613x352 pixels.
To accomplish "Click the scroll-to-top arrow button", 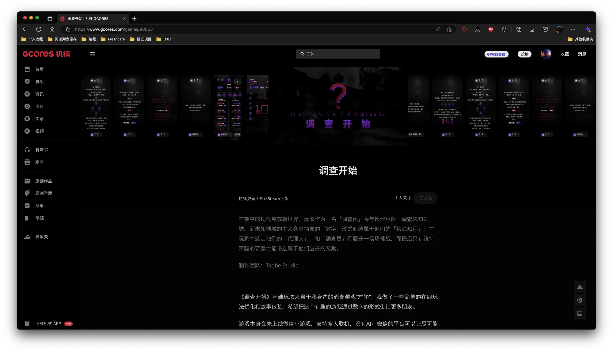I will (580, 287).
